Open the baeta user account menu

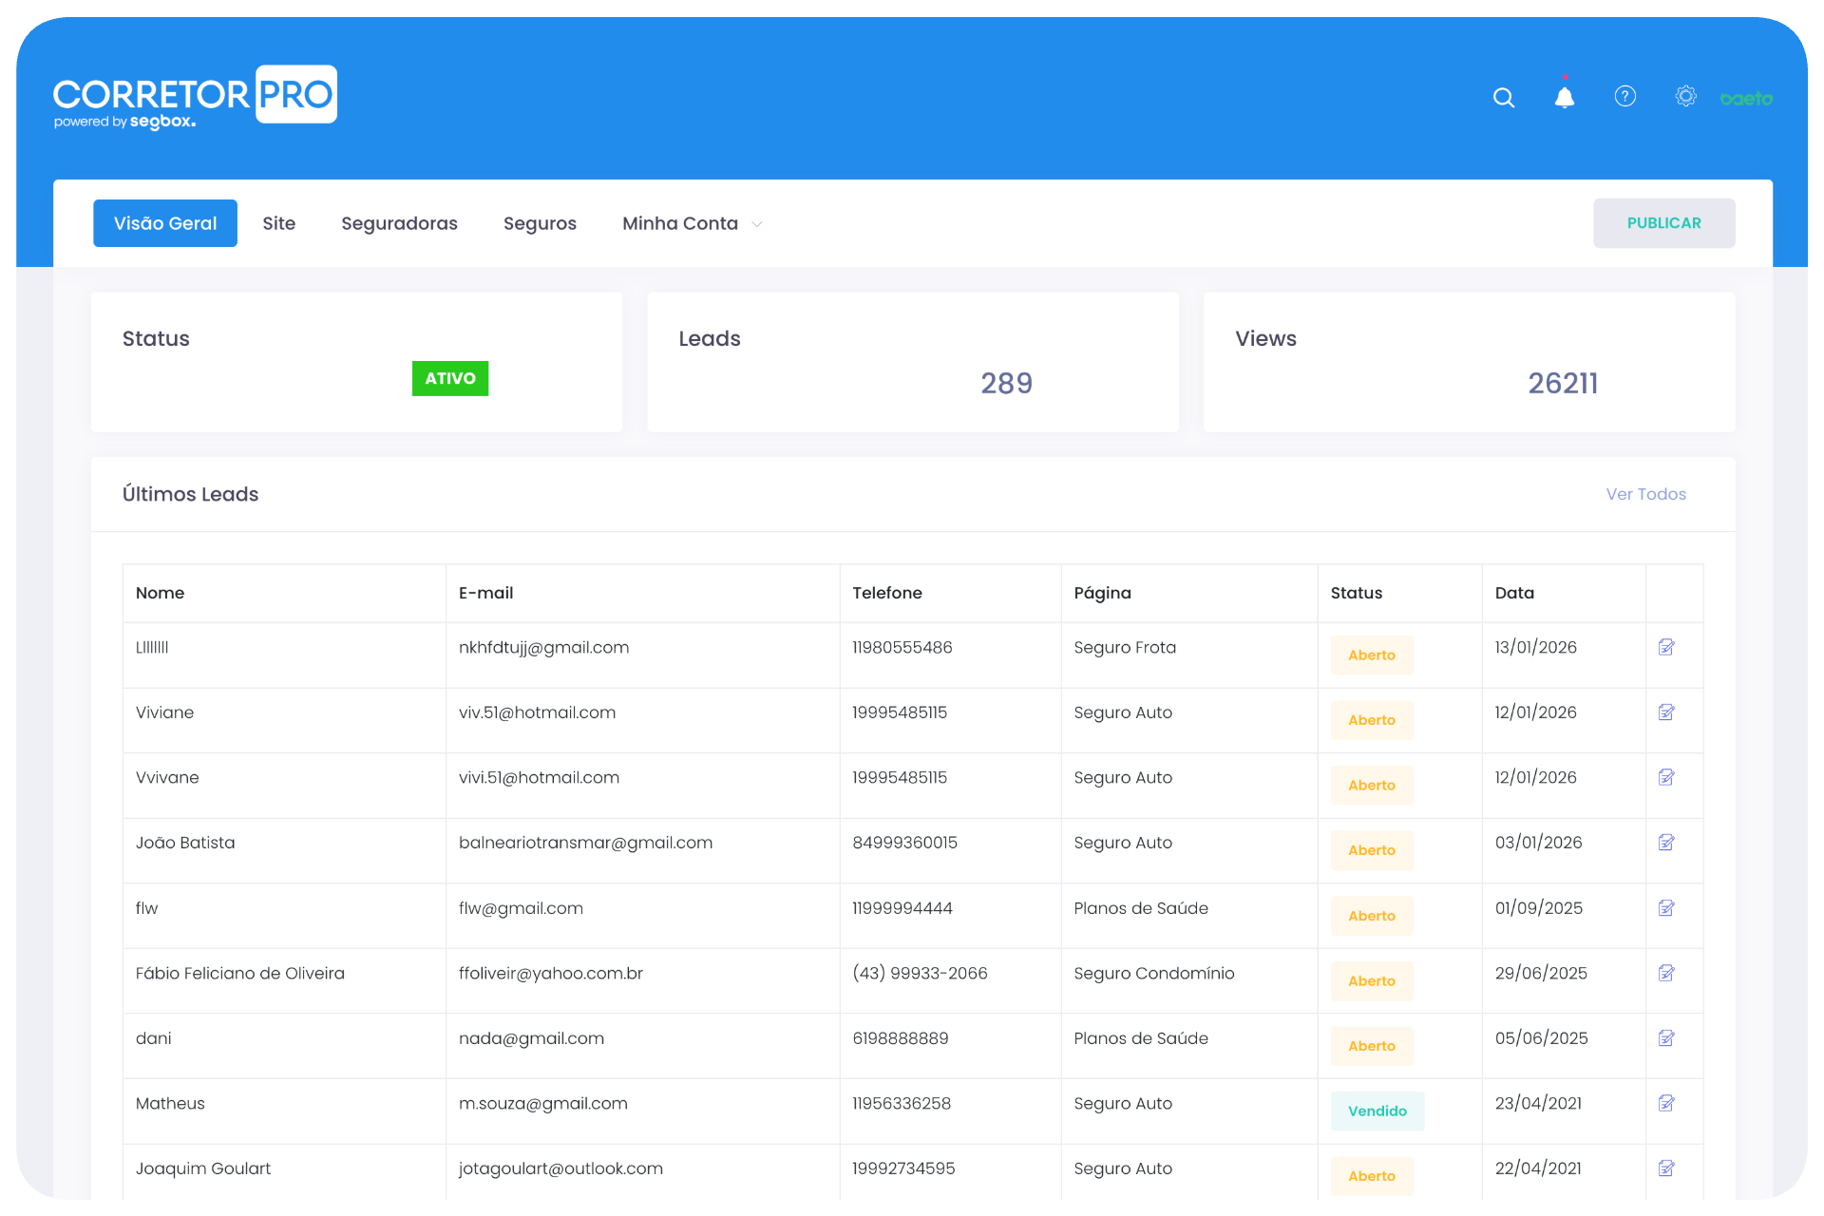[1746, 99]
